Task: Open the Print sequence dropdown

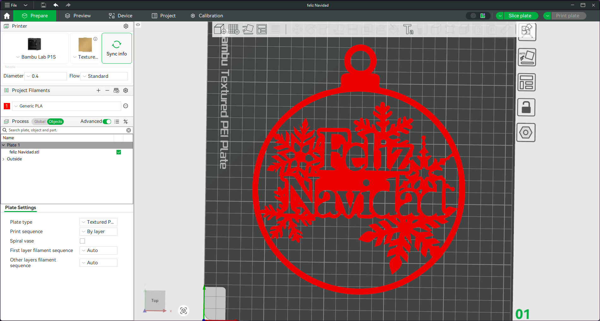Action: coord(98,232)
